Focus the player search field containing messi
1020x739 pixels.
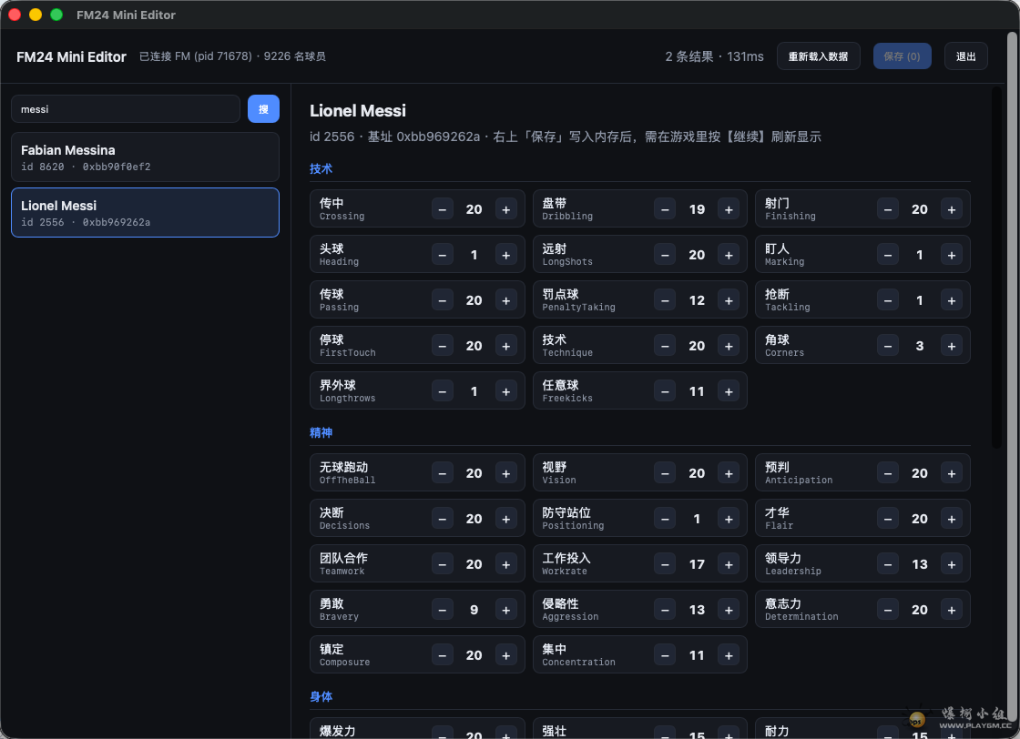(x=126, y=109)
